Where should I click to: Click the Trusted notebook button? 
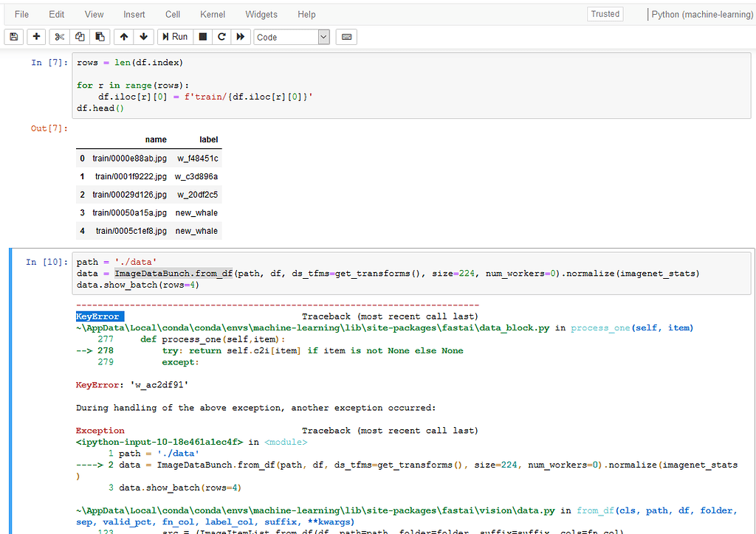(605, 13)
